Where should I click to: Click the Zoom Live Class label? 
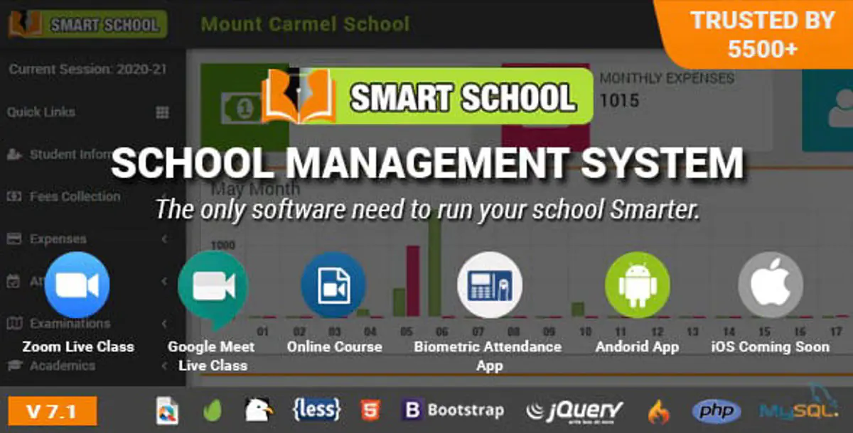coord(78,347)
